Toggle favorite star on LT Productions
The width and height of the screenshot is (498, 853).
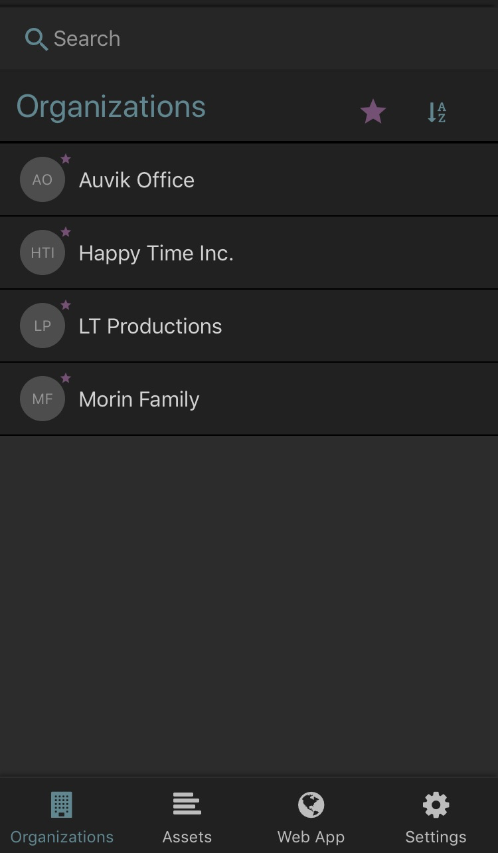(x=66, y=305)
